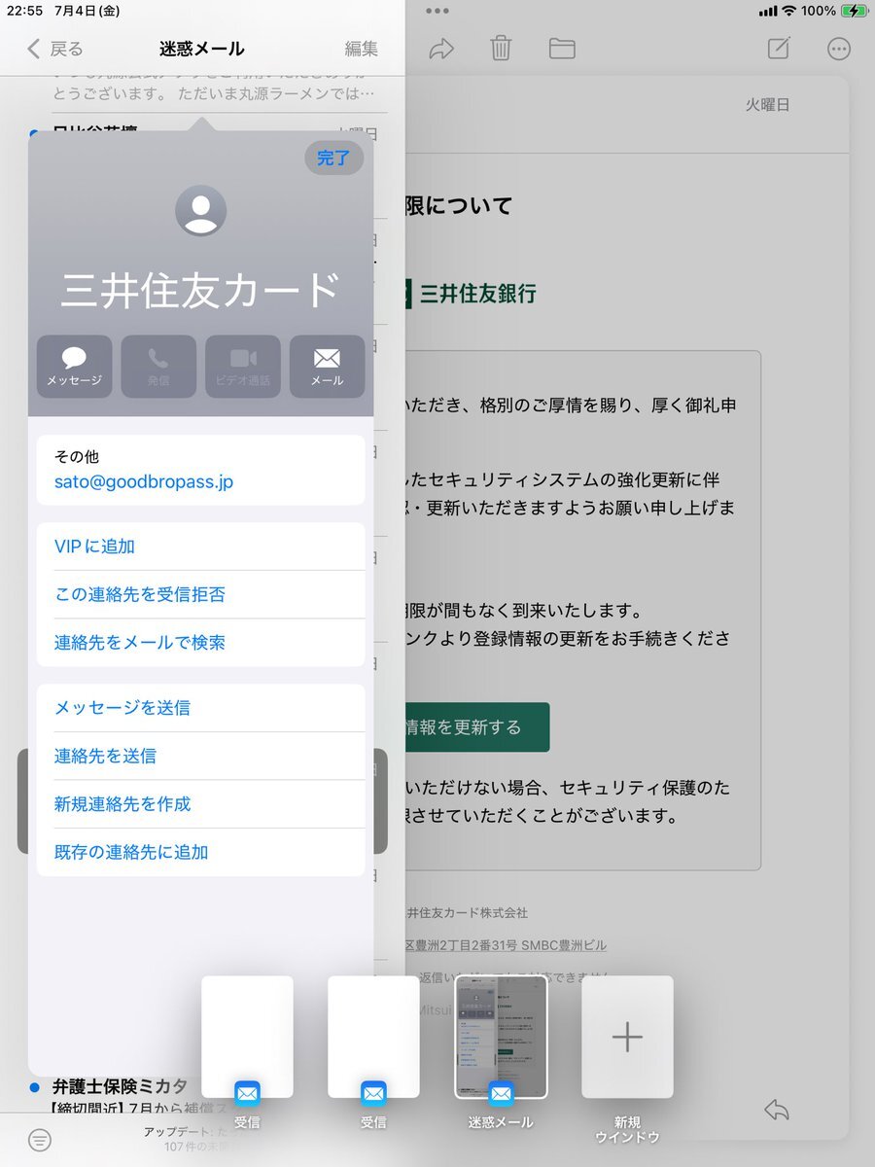Open メッセージ action for 三井住友カード

[74, 367]
